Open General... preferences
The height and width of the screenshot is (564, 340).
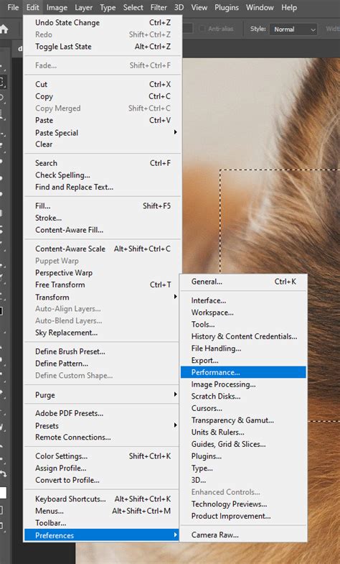click(x=243, y=282)
